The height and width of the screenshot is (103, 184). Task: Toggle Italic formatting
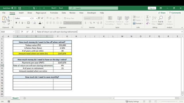coord(19,23)
